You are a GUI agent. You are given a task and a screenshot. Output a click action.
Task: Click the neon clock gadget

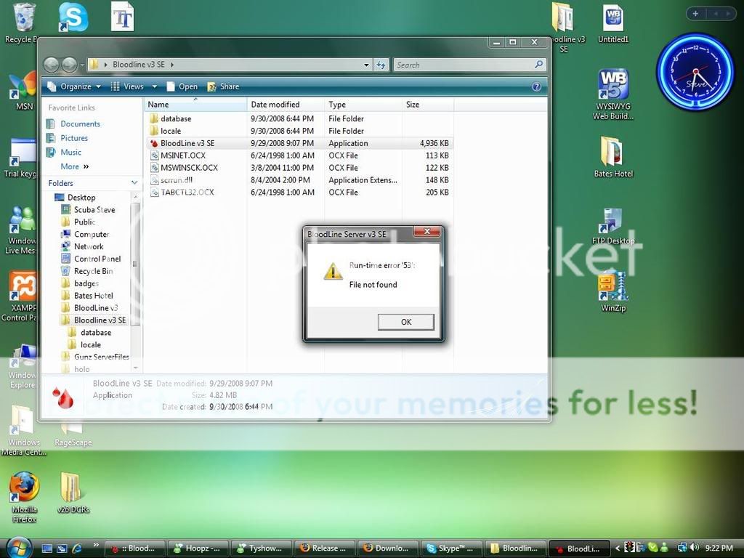pyautogui.click(x=695, y=71)
